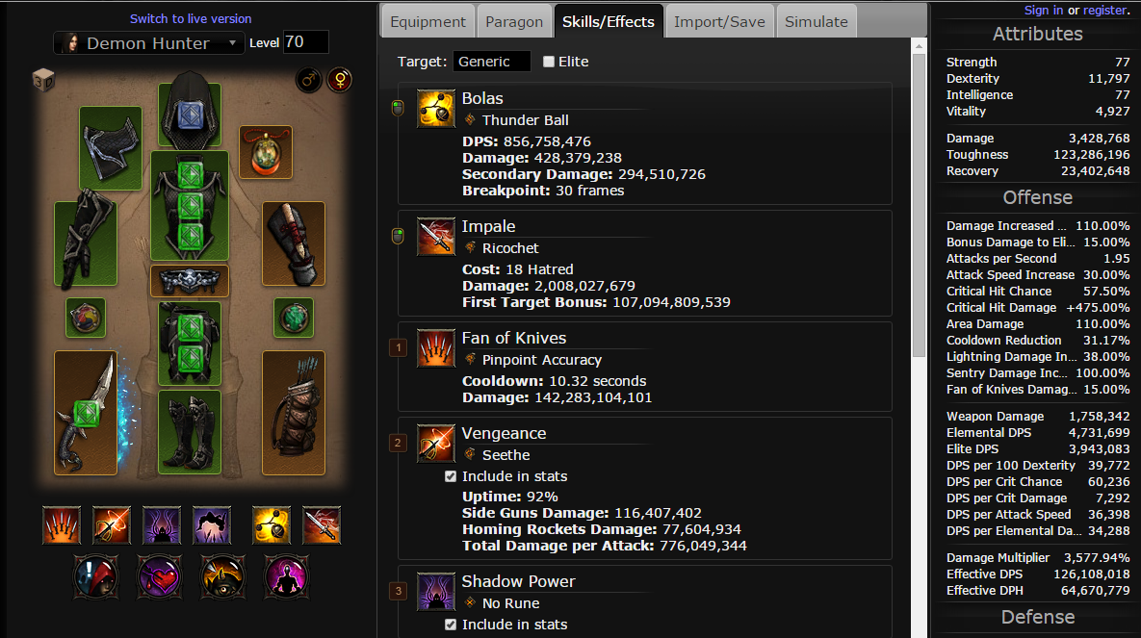Switch to the Paragon tab
This screenshot has width=1141, height=638.
(x=514, y=22)
